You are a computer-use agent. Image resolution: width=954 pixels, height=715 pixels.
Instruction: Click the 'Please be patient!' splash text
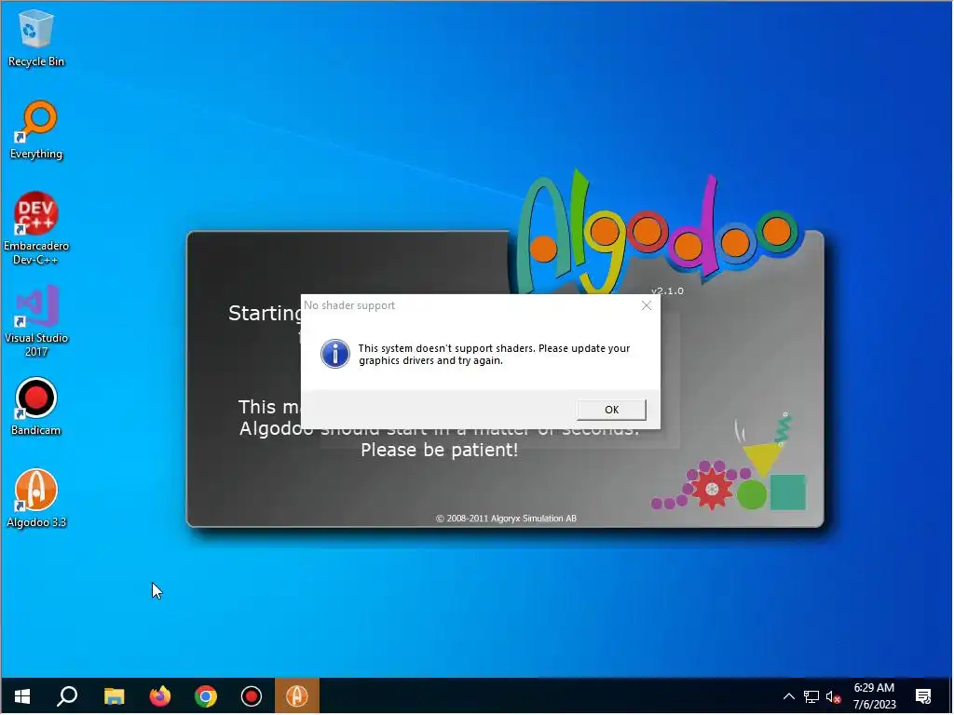(x=440, y=451)
